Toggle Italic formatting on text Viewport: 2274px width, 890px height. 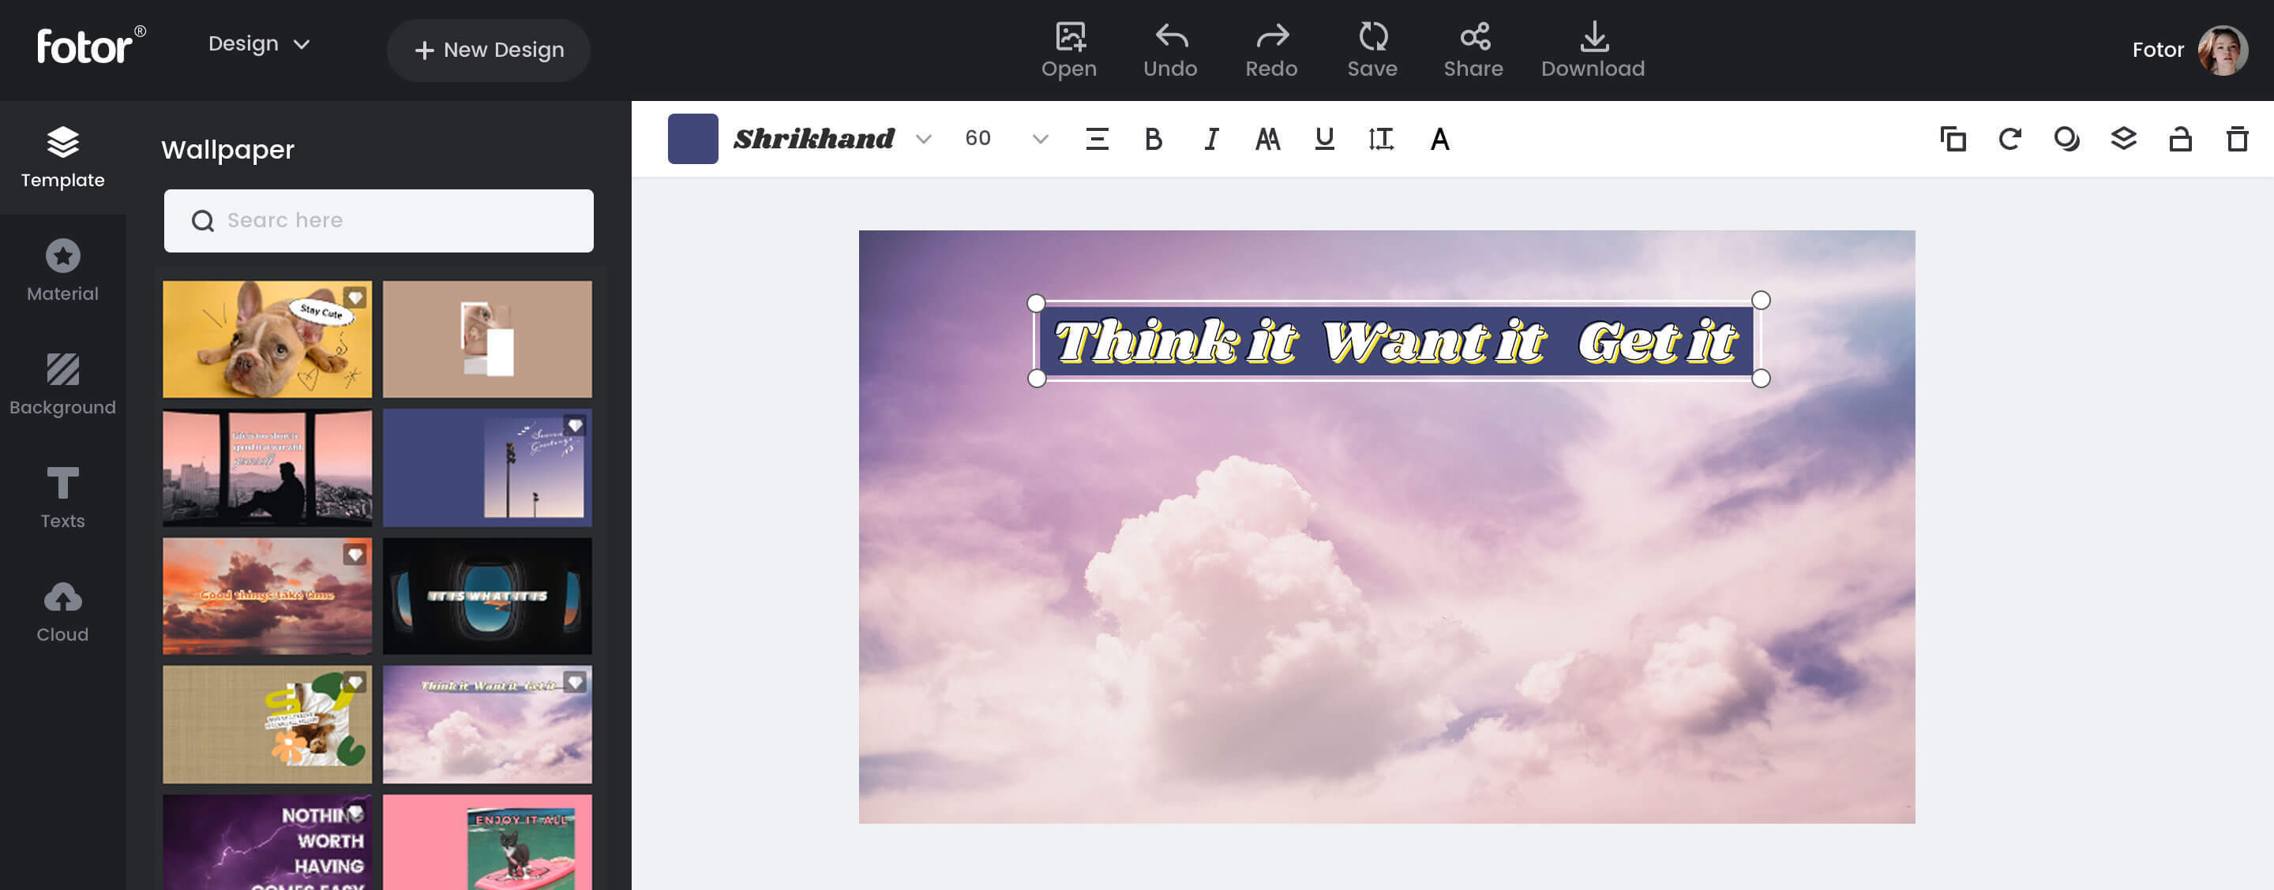[x=1210, y=139]
